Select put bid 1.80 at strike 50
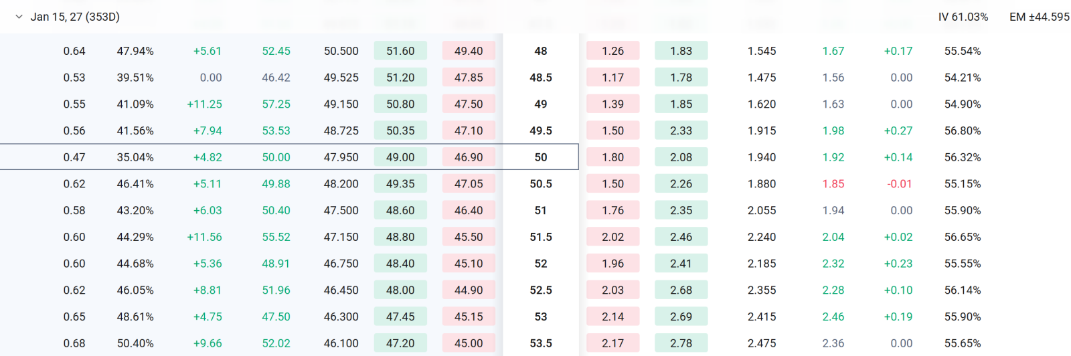 pos(612,157)
